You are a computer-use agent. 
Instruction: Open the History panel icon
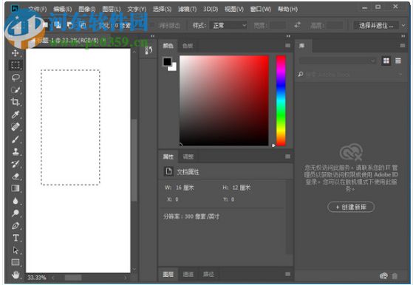(149, 50)
